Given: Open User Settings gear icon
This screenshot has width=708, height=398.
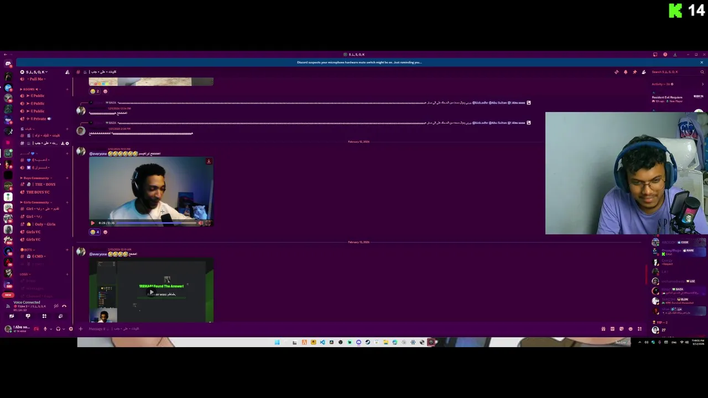Looking at the screenshot, I should 71,329.
